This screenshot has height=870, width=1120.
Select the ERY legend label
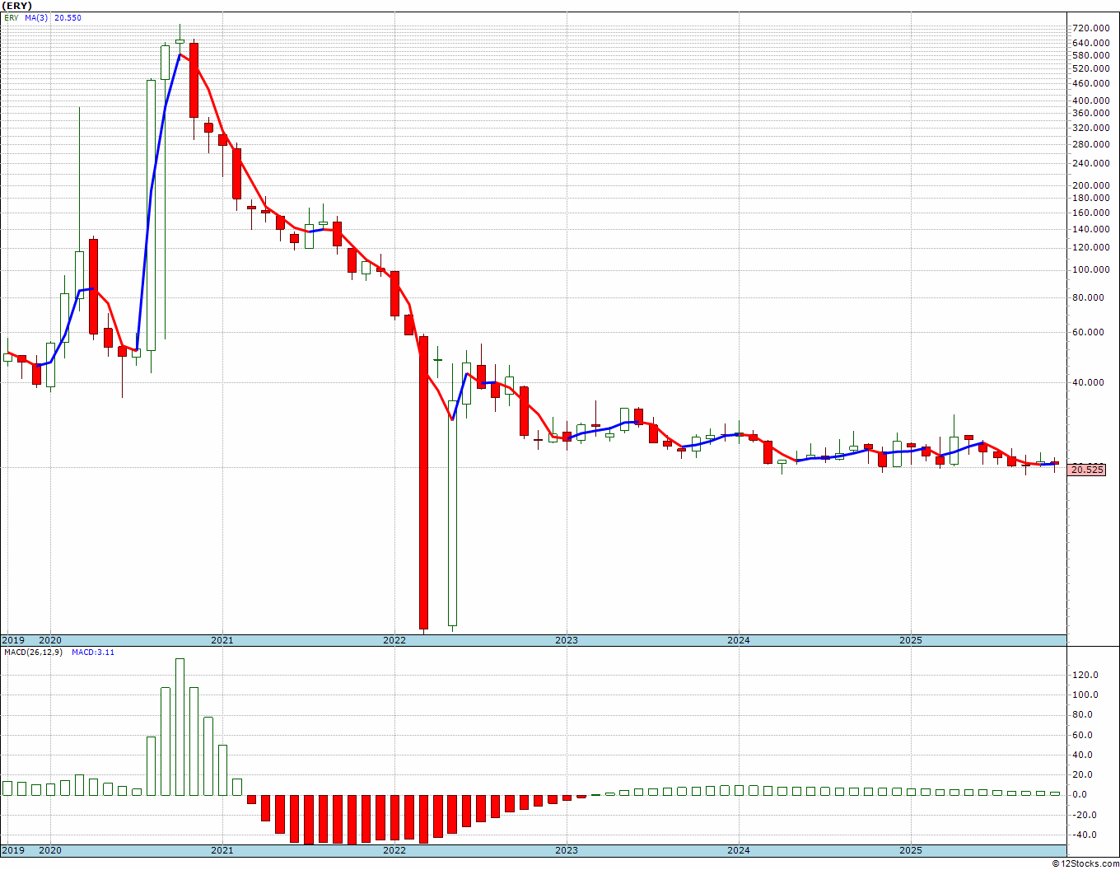(x=11, y=17)
